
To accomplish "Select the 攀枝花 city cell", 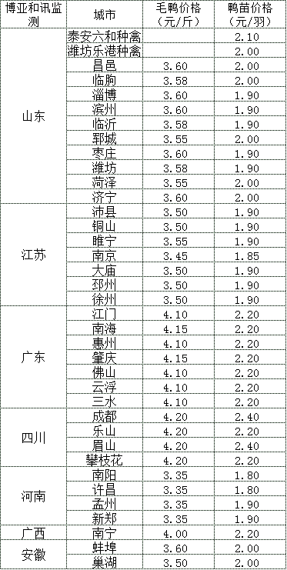I will (104, 460).
